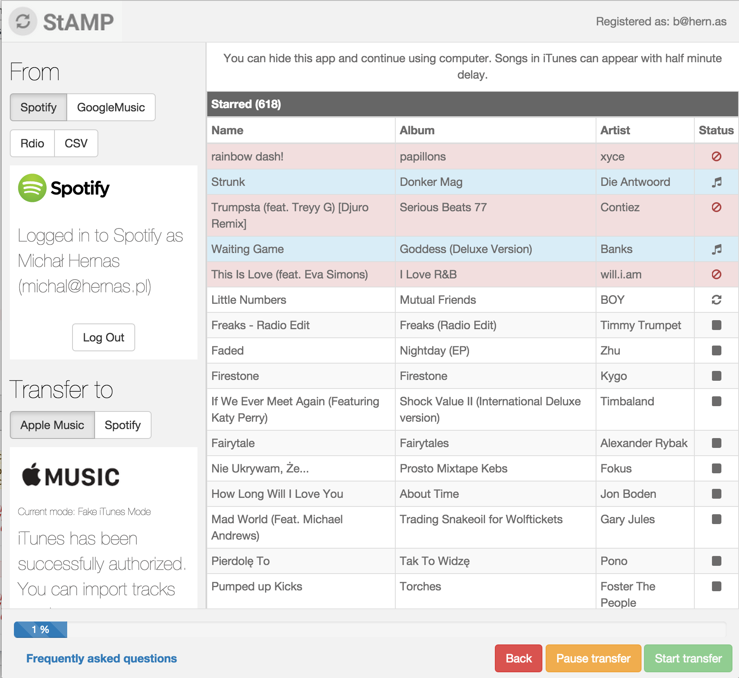Pause the transfer
739x678 pixels.
(x=594, y=658)
